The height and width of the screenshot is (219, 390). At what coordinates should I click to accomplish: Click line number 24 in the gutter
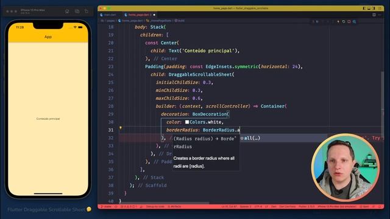(111, 74)
